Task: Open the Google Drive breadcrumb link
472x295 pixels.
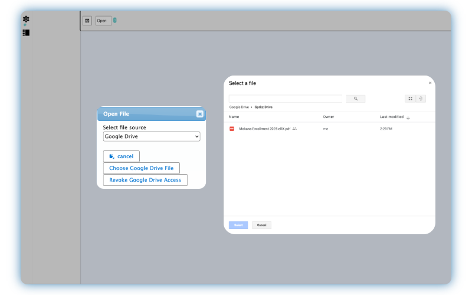Action: [x=239, y=107]
